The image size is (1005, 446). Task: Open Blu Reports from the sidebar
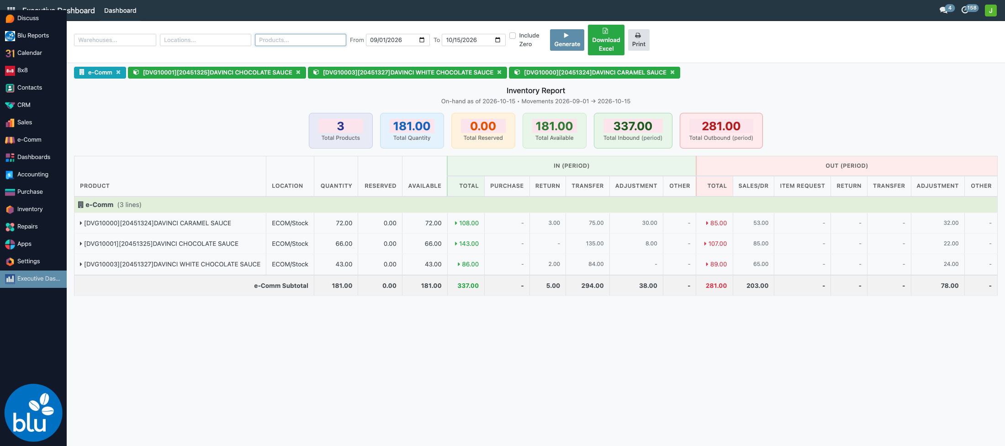(x=33, y=36)
